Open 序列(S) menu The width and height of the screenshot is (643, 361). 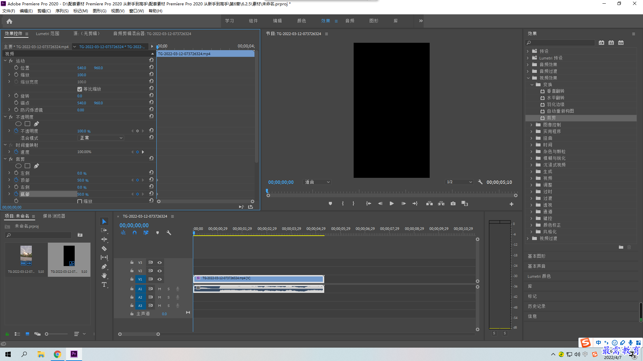(x=62, y=11)
